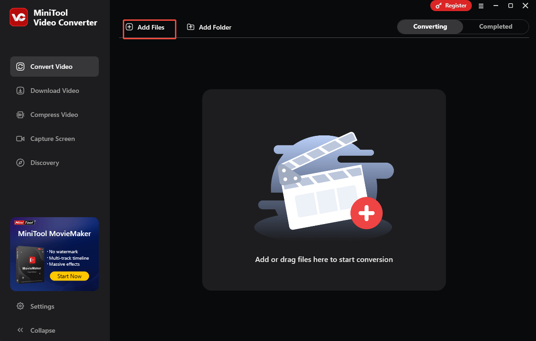Click the Register text

coord(456,6)
